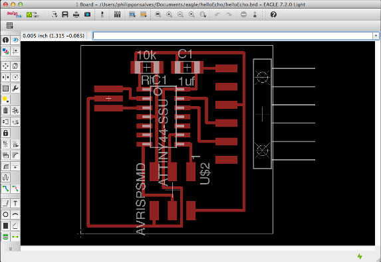
Task: Click the Go traffic-light icon
Action: [255, 15]
